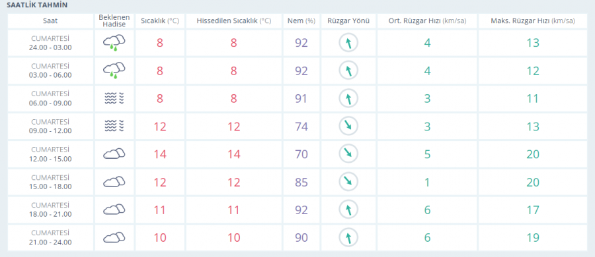
Task: Click the wind direction arrow for 18.00 - 21.00
Action: coord(348,210)
